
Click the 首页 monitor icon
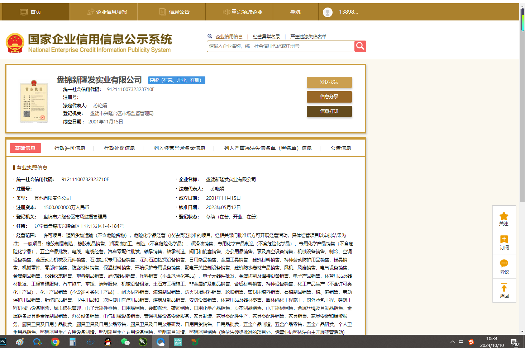[24, 12]
